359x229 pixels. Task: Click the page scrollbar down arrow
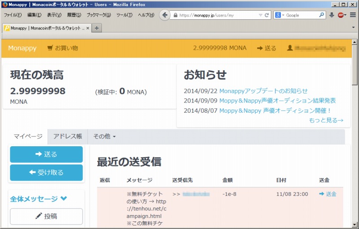coord(355,225)
